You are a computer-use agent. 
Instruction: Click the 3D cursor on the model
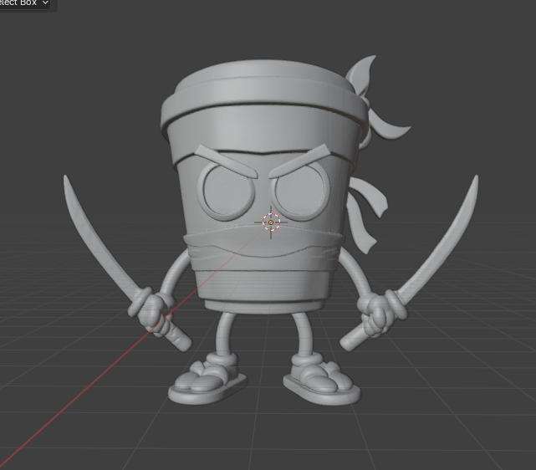point(271,222)
